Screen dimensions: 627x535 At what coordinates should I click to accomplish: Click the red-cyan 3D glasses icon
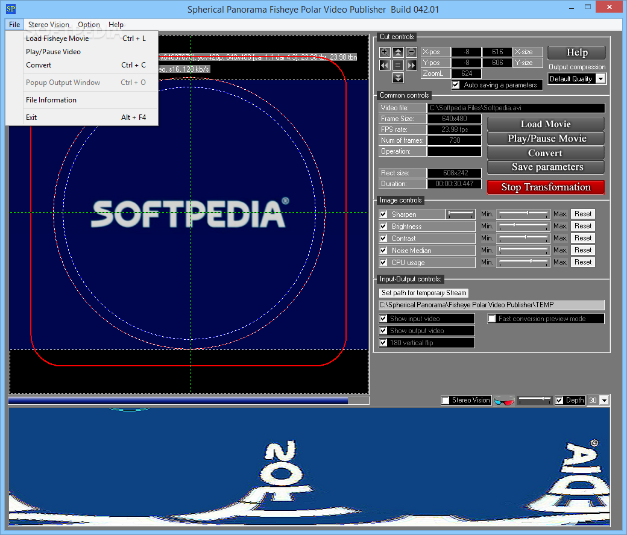click(x=504, y=401)
